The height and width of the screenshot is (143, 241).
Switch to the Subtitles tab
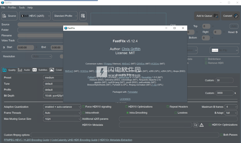click(40, 70)
